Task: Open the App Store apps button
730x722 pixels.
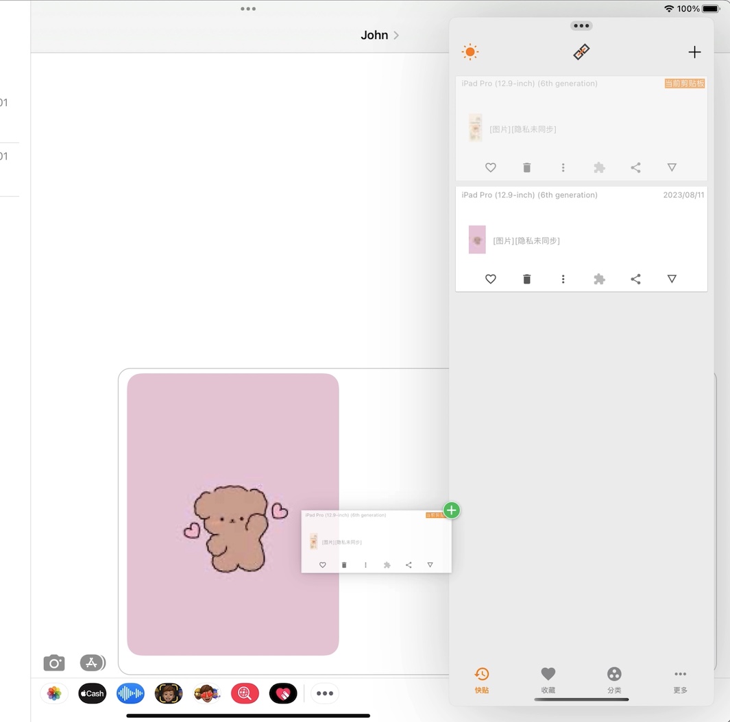Action: 92,663
